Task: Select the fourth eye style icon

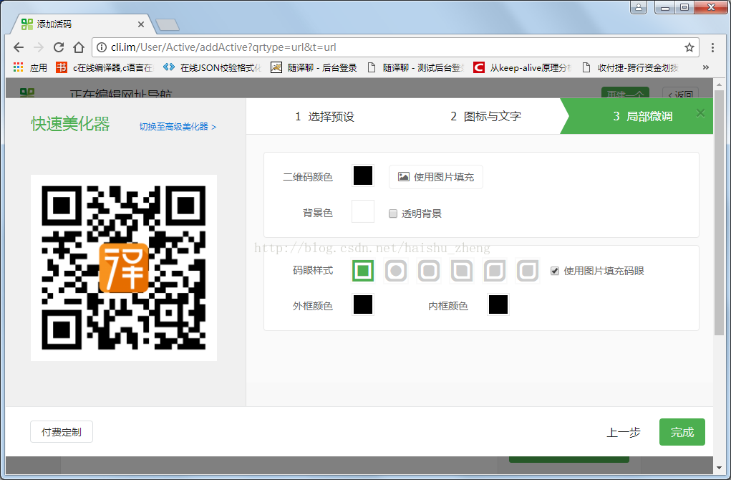Action: 462,271
